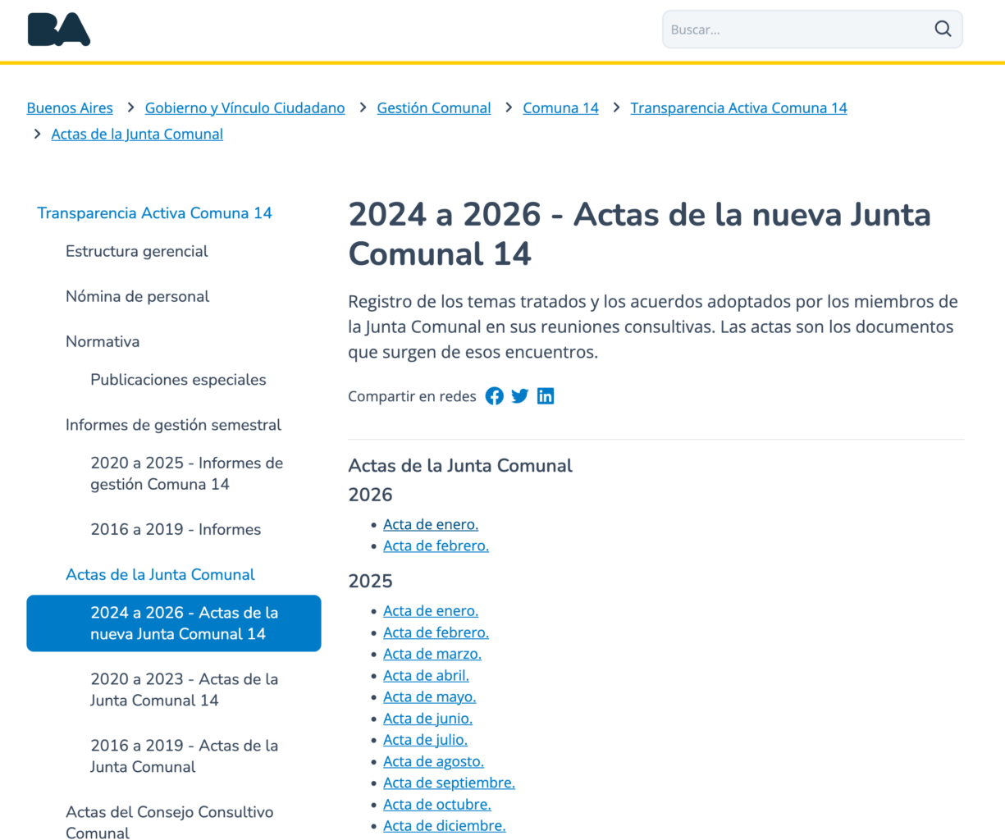Select Nómina de personal sidebar item
Image resolution: width=1005 pixels, height=840 pixels.
[137, 297]
